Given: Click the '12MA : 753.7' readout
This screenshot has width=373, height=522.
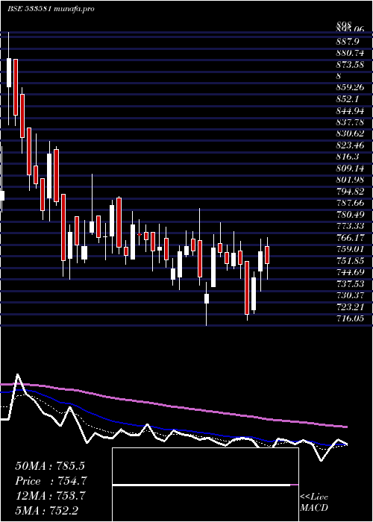Looking at the screenshot, I should click(x=50, y=496).
